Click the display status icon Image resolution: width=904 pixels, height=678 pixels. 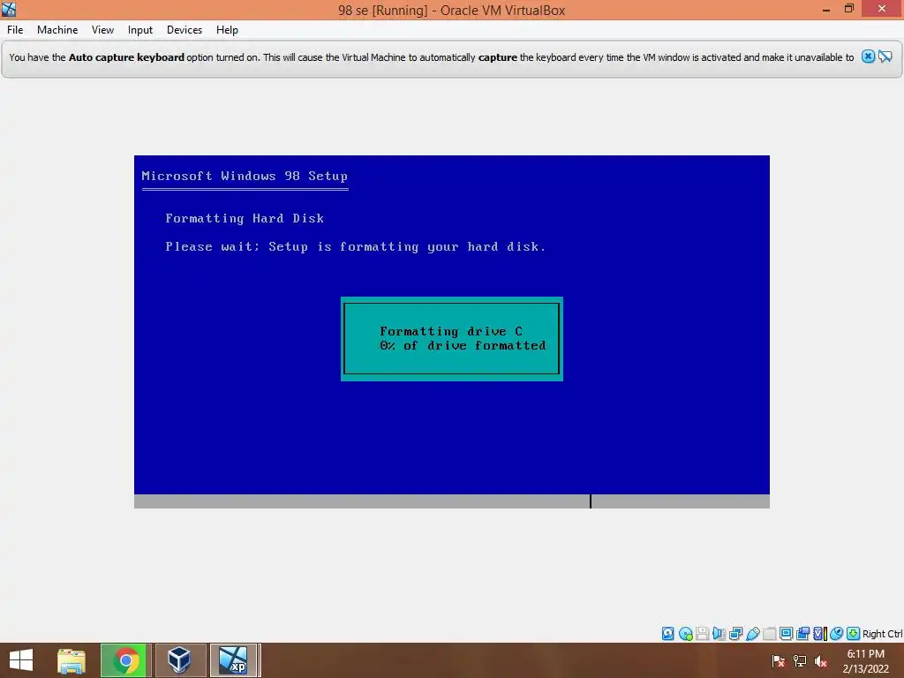tap(786, 634)
